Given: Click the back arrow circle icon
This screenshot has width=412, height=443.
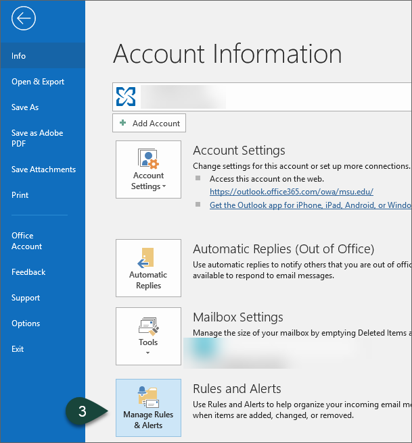Looking at the screenshot, I should click(23, 20).
